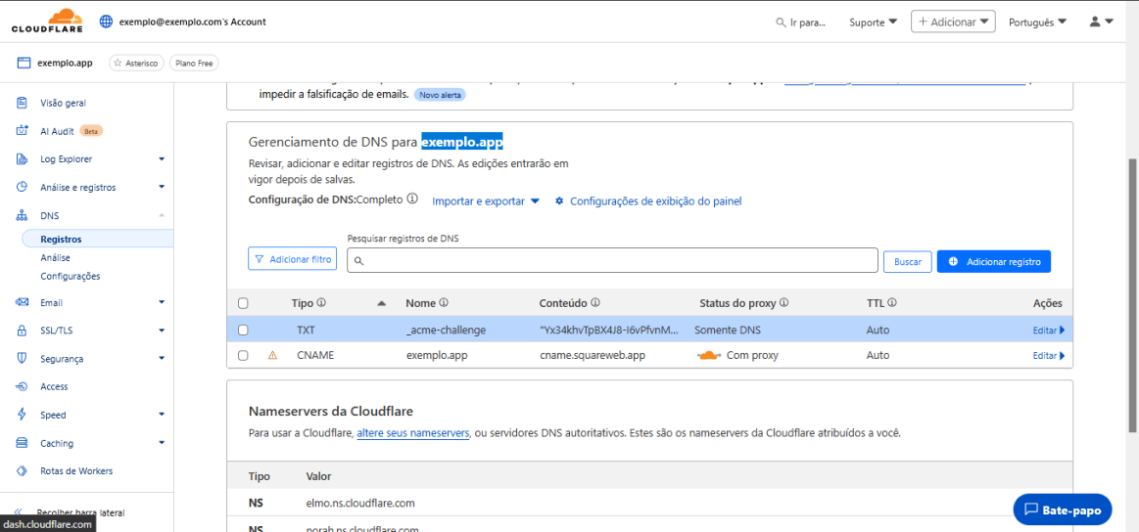Select Configurações under DNS
The image size is (1139, 532).
pos(71,276)
